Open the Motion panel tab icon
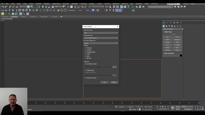The image size is (205, 115). (x=174, y=23)
